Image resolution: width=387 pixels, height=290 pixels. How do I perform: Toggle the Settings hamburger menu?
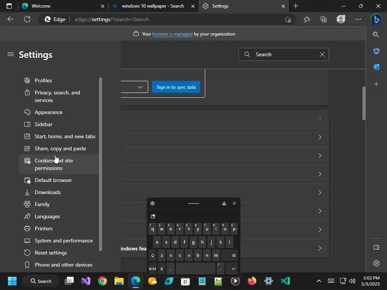coord(10,54)
